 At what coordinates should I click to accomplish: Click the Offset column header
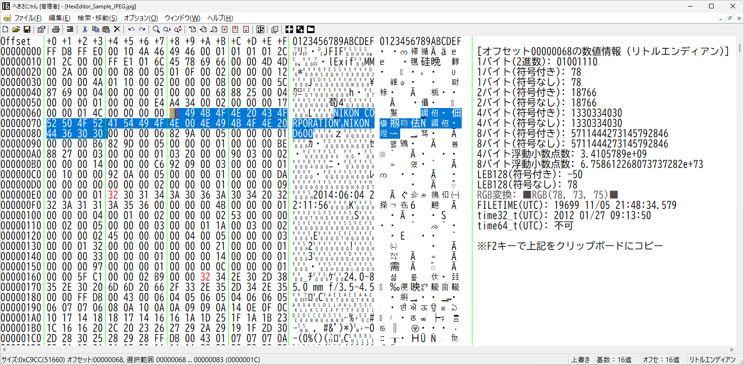(16, 41)
